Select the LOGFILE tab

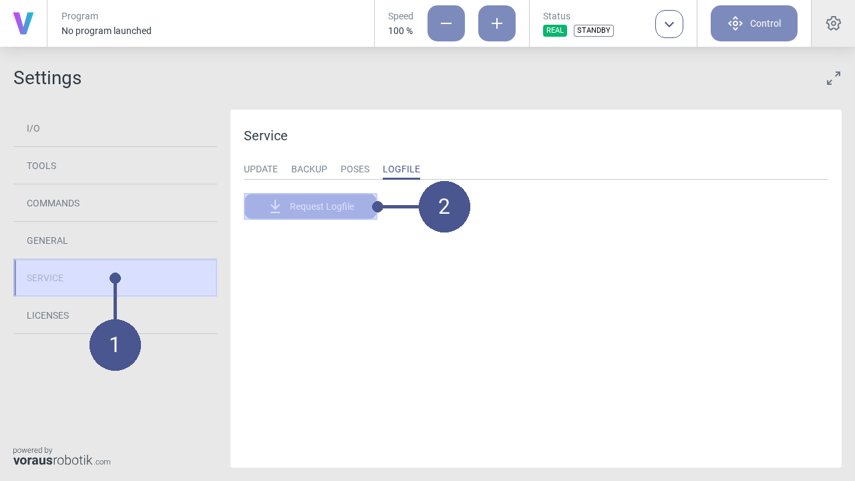(401, 169)
